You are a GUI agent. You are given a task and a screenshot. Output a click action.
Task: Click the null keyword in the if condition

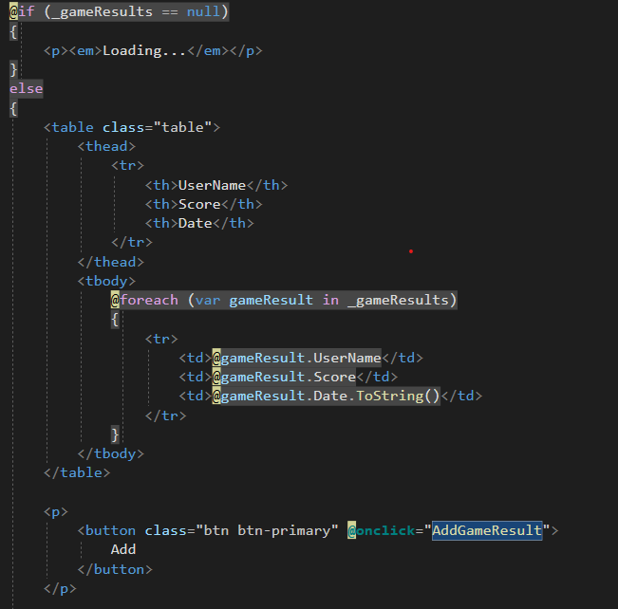203,11
